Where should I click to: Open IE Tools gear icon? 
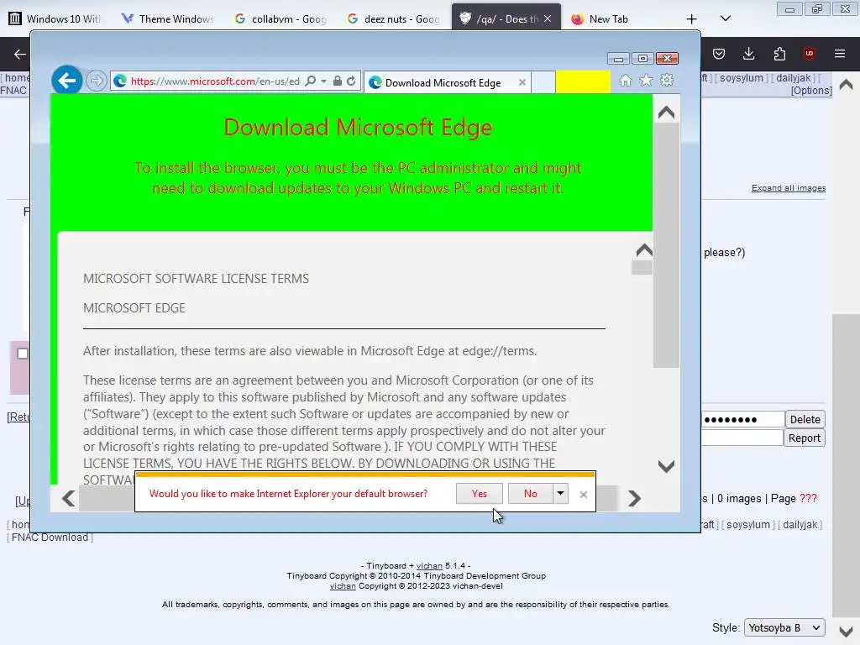tap(667, 81)
